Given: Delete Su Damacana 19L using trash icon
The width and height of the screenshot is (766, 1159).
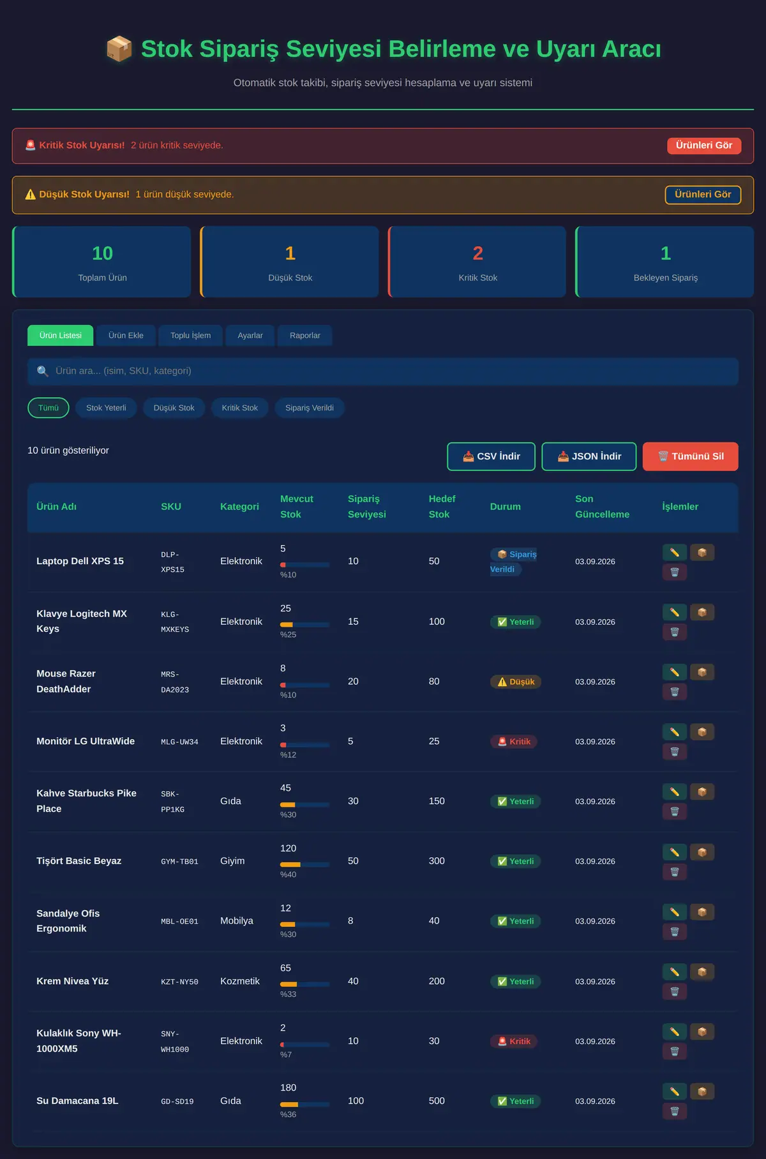Looking at the screenshot, I should click(x=675, y=1112).
